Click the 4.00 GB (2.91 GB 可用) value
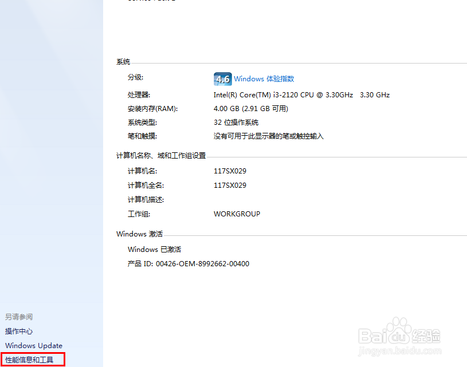 pyautogui.click(x=251, y=109)
